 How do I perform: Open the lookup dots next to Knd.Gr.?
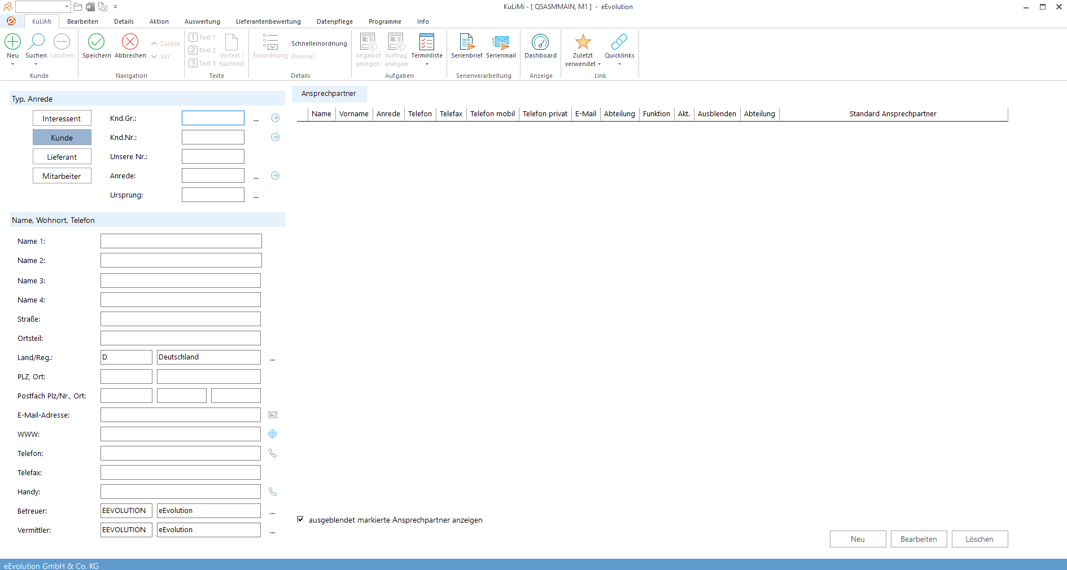[x=256, y=120]
